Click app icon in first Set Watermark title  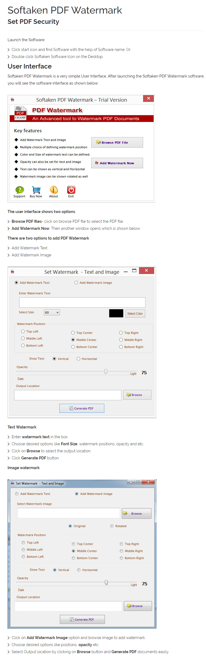12,272
